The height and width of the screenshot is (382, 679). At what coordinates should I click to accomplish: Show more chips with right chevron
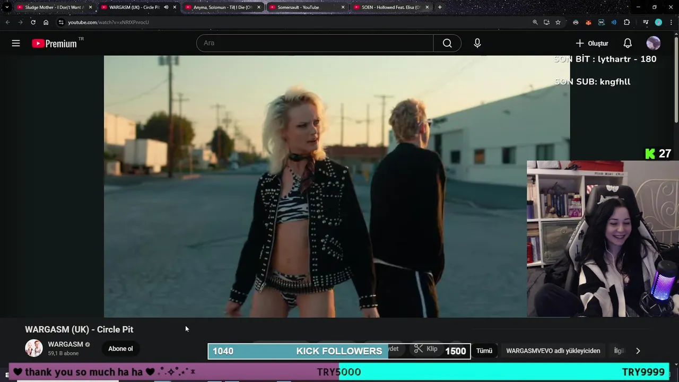[638, 351]
